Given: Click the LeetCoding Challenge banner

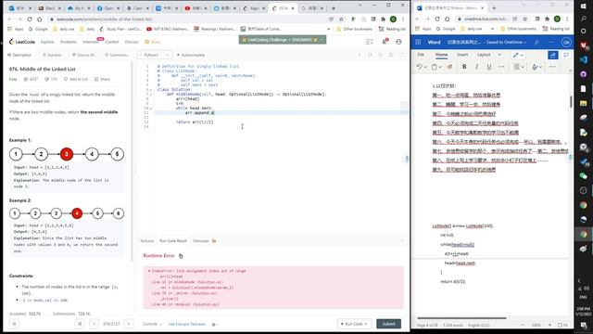Looking at the screenshot, I should point(282,40).
